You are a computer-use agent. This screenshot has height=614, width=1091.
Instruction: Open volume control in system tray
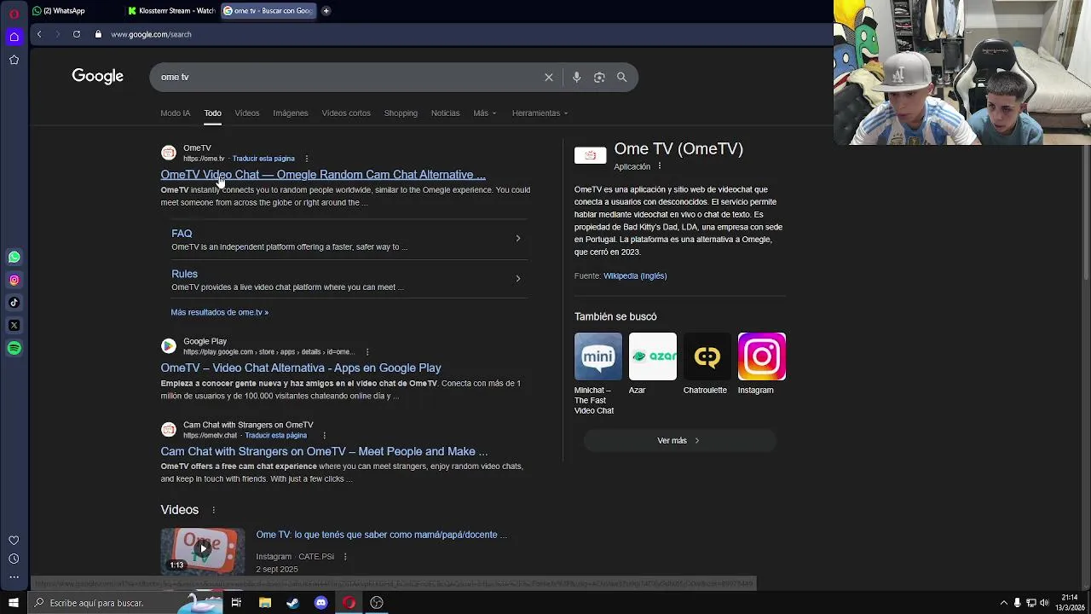pyautogui.click(x=1044, y=603)
